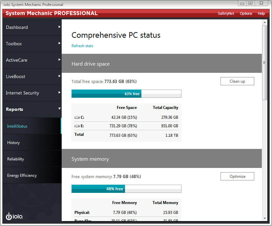The height and width of the screenshot is (226, 272).
Task: Expand the LiveBoost menu arrow
Action: 59,76
